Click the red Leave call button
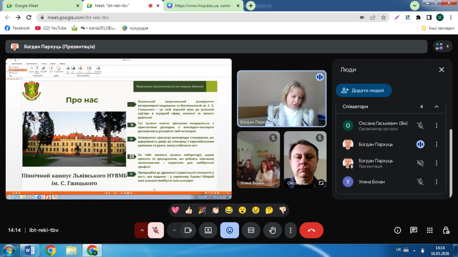Screen dimensions: 458x257 click(311, 231)
